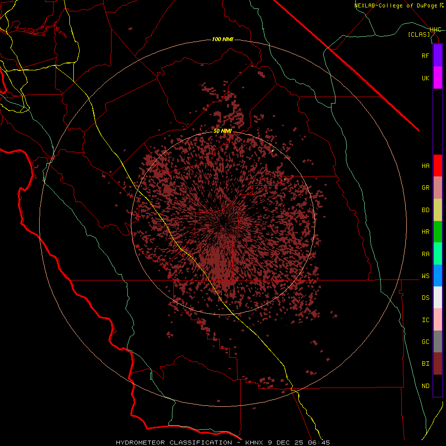Click the DS legend label
The width and height of the screenshot is (446, 446).
(x=425, y=298)
